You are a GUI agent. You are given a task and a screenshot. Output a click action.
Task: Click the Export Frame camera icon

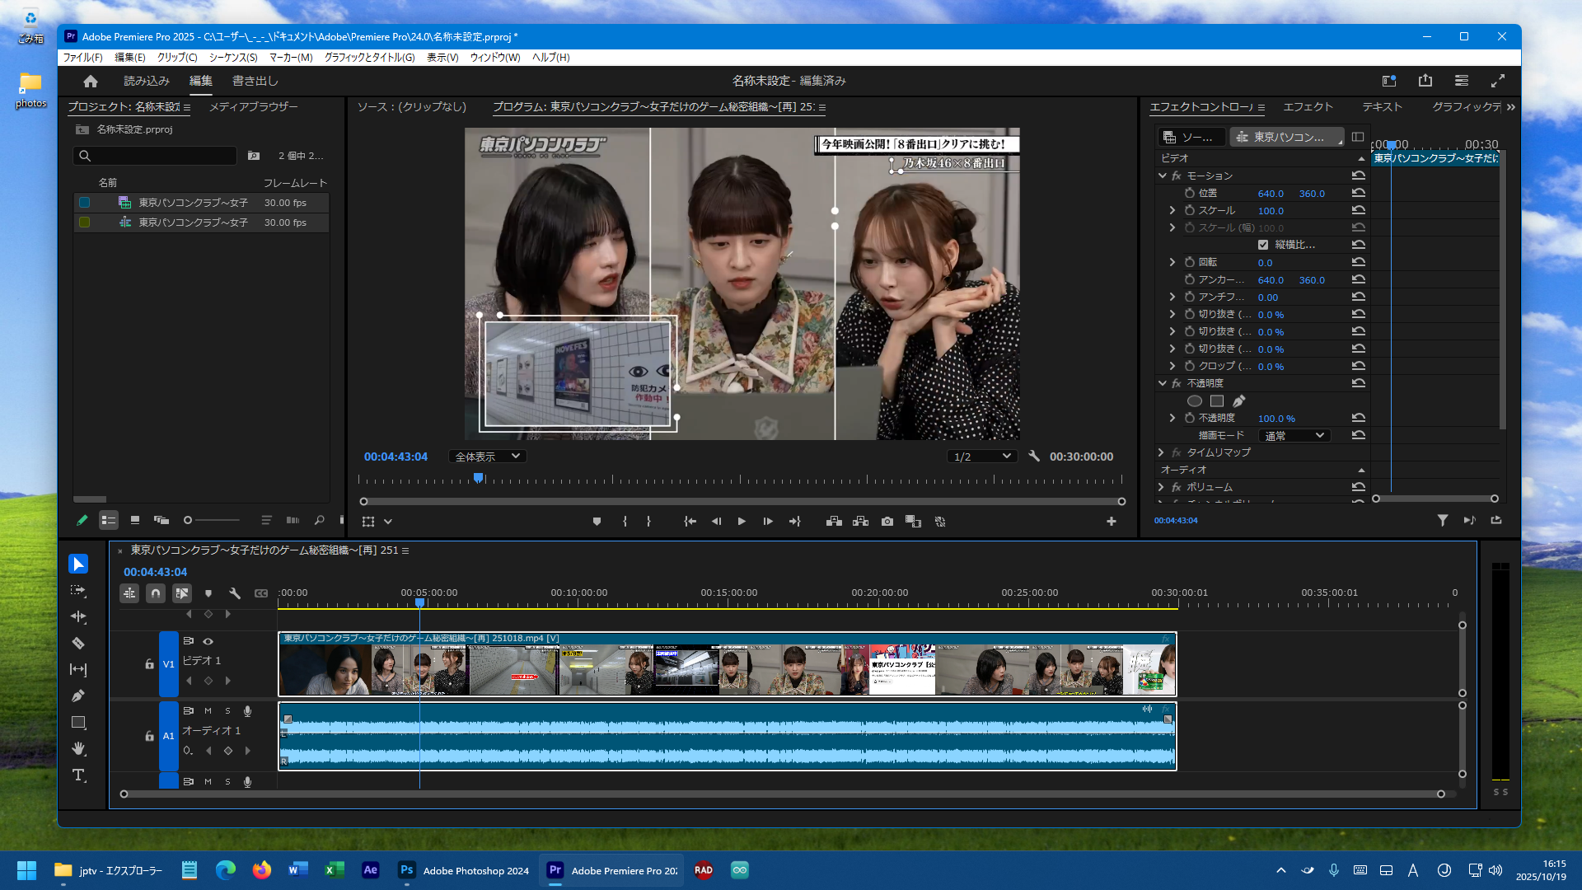coord(887,522)
